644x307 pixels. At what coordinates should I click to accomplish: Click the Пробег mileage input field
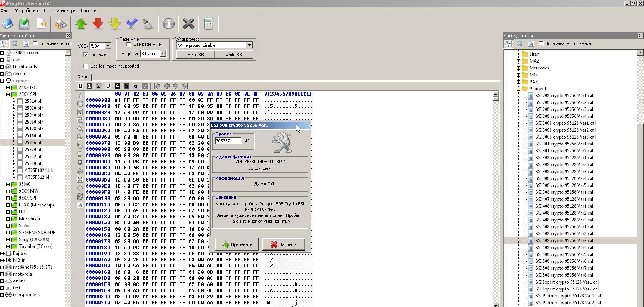(x=228, y=141)
